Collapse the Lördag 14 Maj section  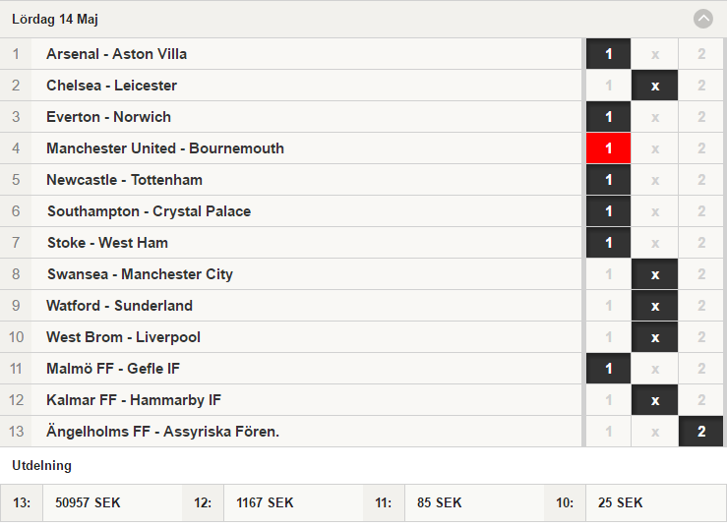click(x=702, y=19)
